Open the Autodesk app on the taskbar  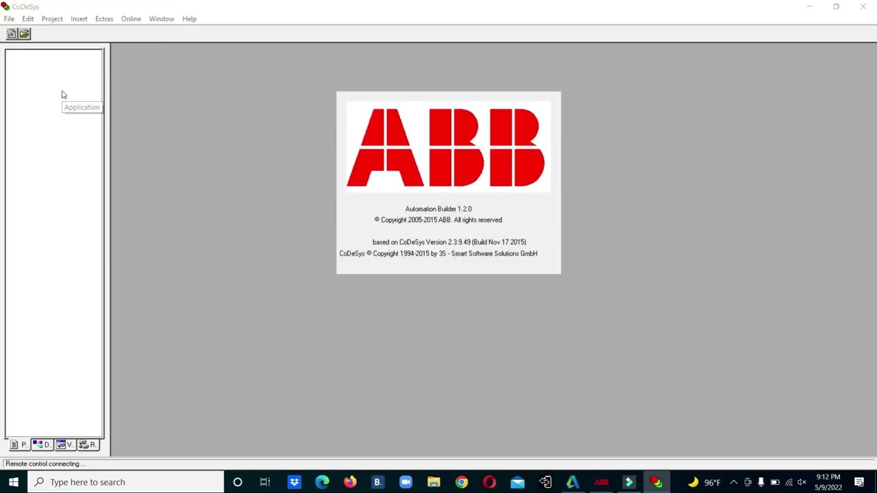[x=573, y=482]
